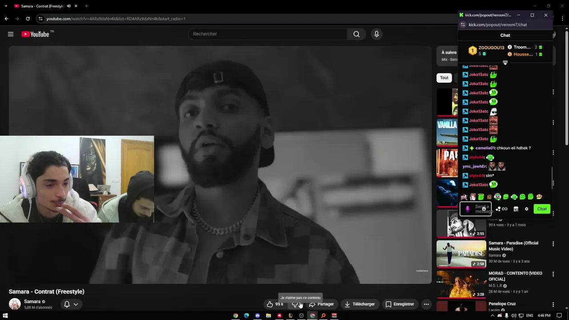569x320 pixels.
Task: Click ymc_jawhEr username in chat
Action: pos(474,167)
